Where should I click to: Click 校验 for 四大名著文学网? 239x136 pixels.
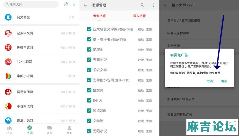click(141, 29)
